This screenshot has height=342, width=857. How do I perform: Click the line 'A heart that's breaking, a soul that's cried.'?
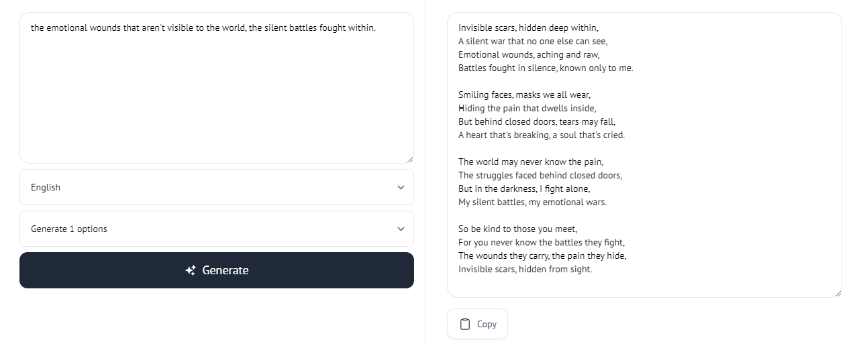click(542, 135)
